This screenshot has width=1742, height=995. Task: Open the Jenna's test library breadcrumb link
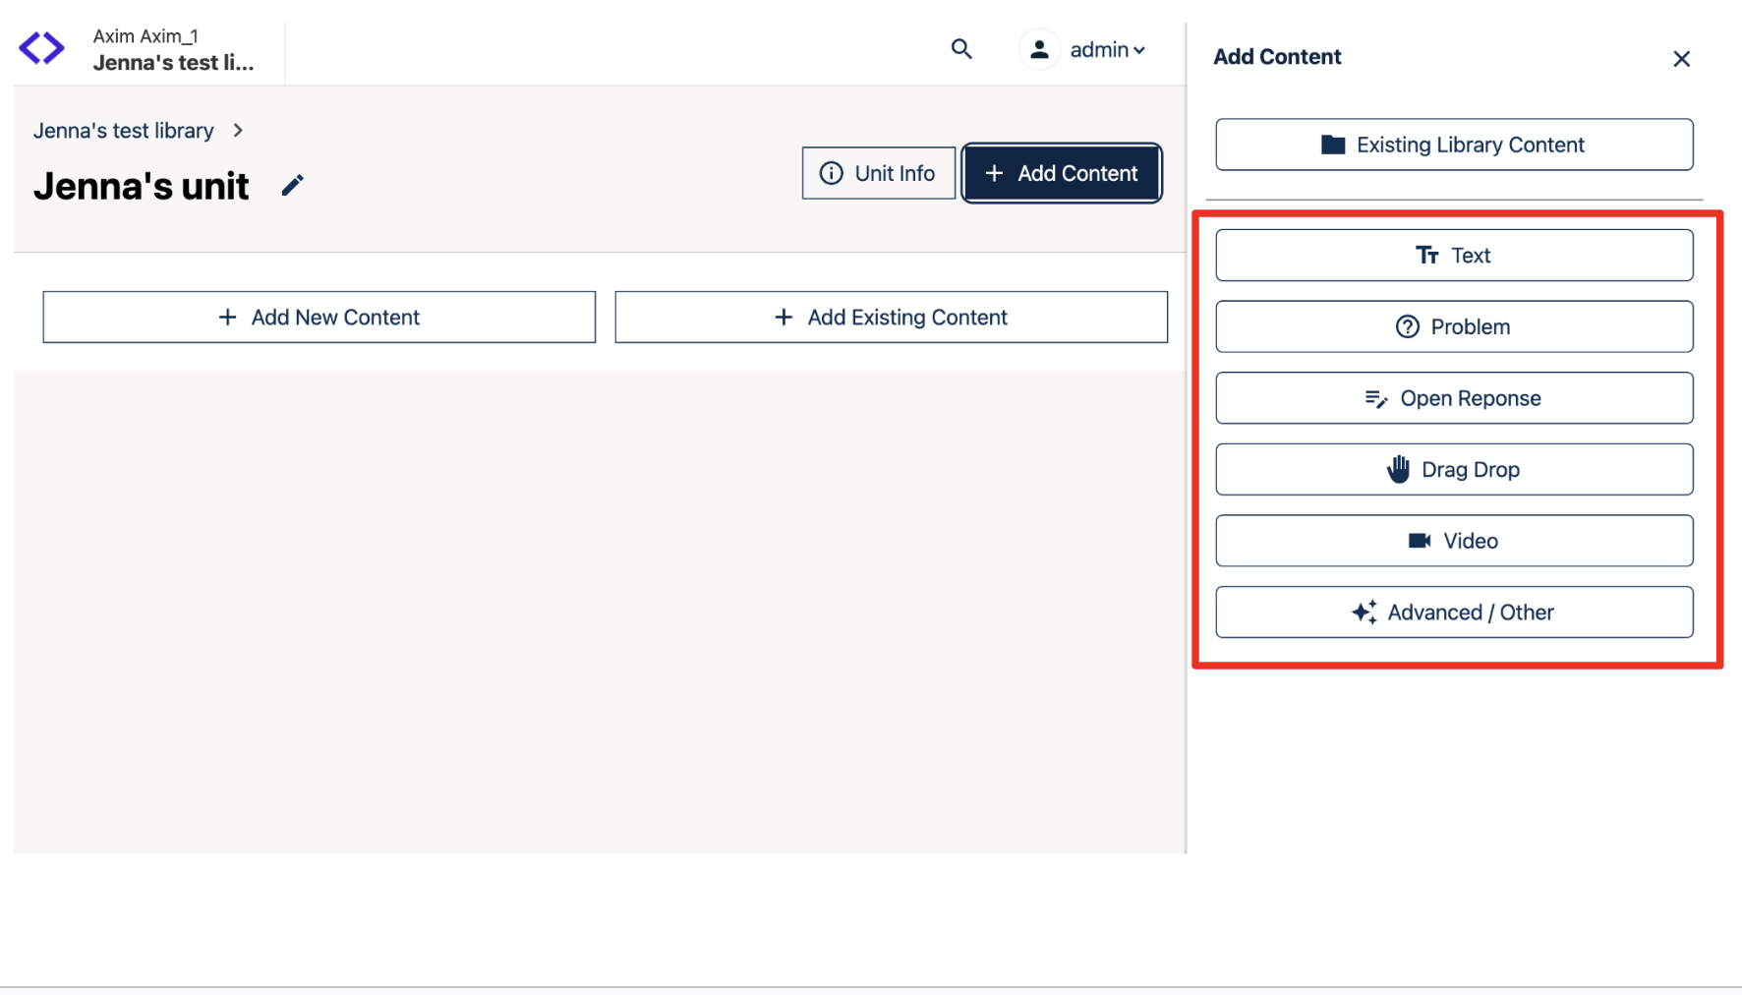pyautogui.click(x=123, y=130)
